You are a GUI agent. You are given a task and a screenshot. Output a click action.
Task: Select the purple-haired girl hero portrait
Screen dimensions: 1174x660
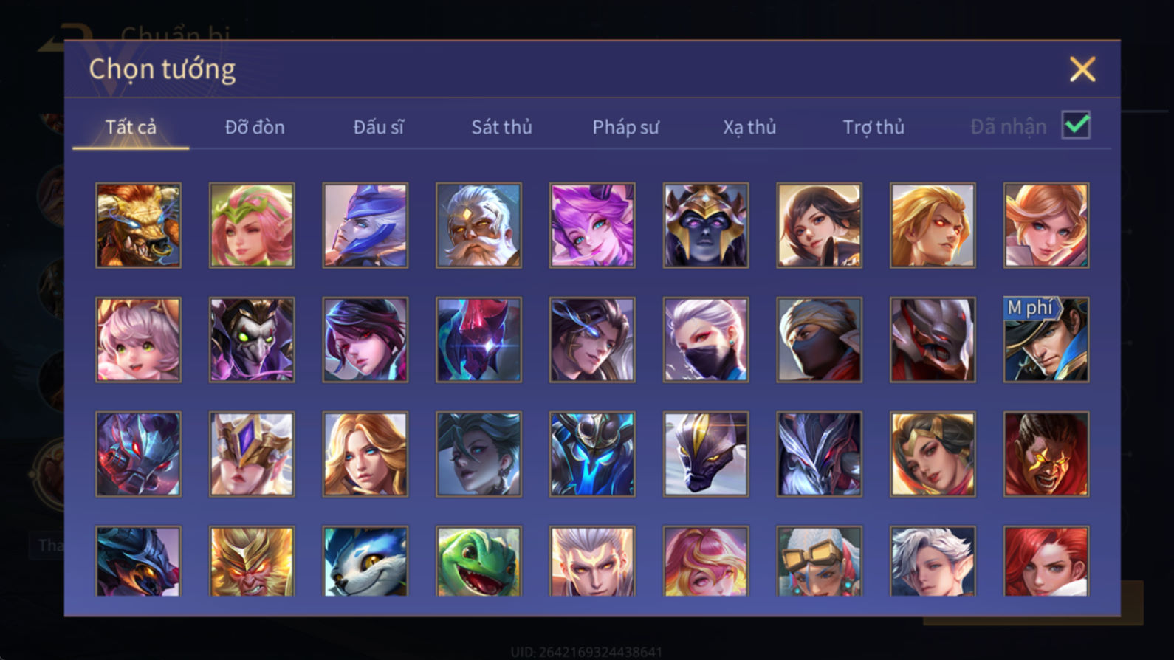592,225
